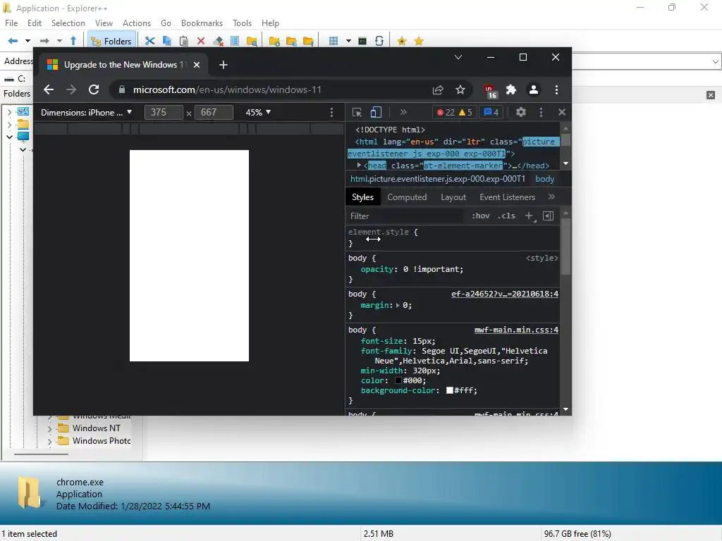Bookmark this page with the star icon
The width and height of the screenshot is (722, 541).
tap(460, 89)
